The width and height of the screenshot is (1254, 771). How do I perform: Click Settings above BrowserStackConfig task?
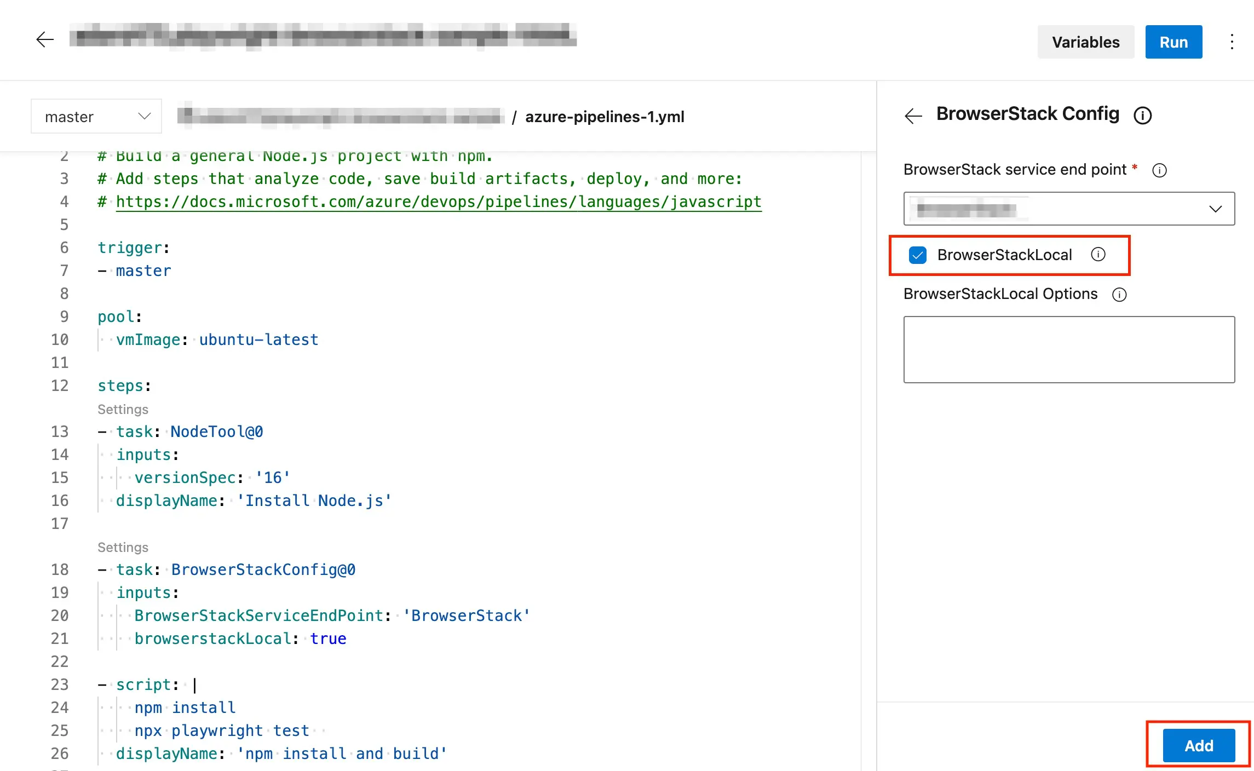[123, 548]
